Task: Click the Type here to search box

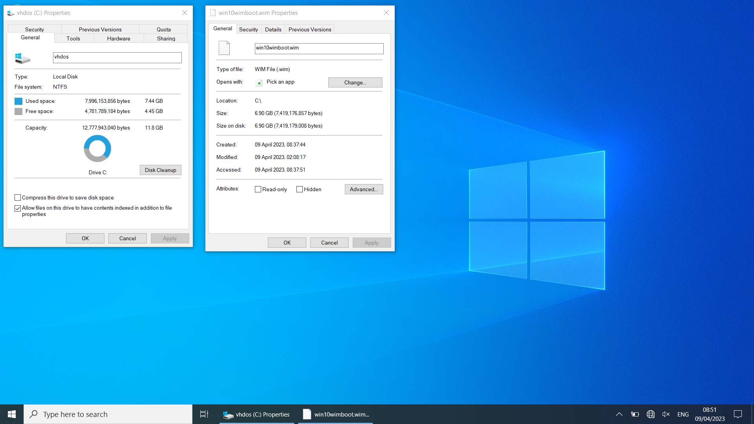Action: (x=108, y=414)
